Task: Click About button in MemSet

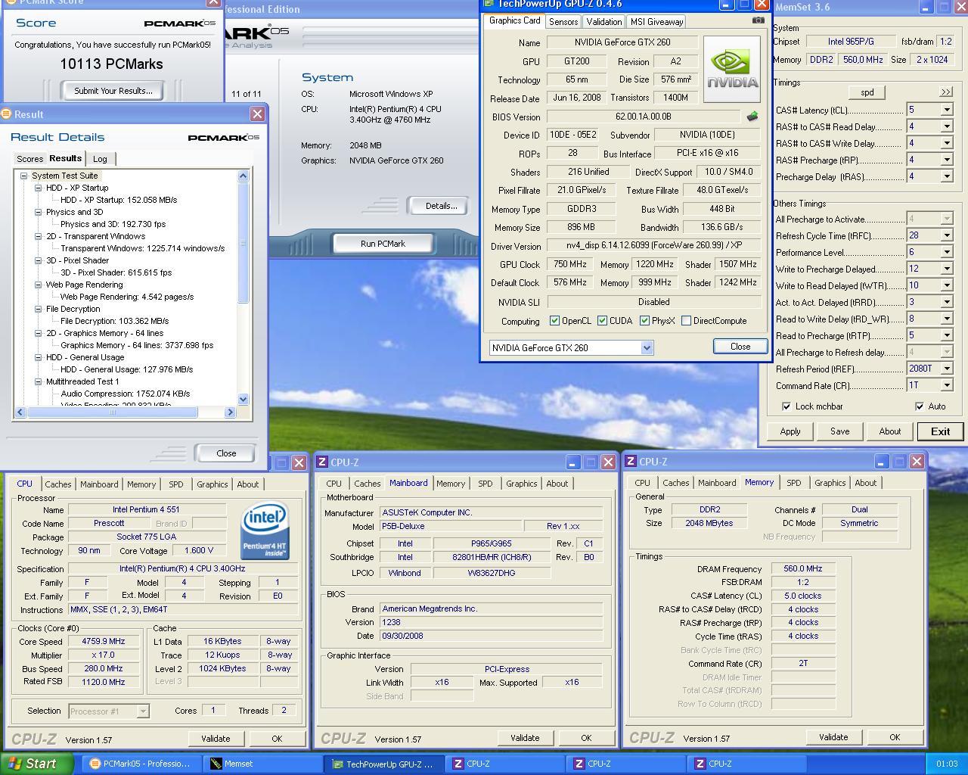Action: 889,431
